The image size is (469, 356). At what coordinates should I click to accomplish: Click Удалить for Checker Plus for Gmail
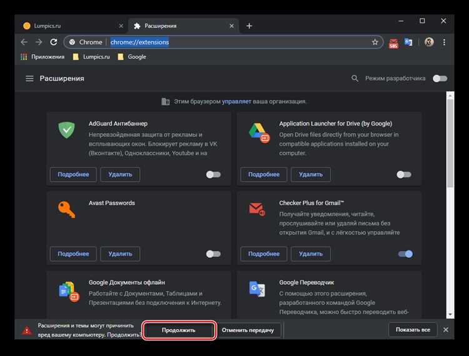(311, 254)
